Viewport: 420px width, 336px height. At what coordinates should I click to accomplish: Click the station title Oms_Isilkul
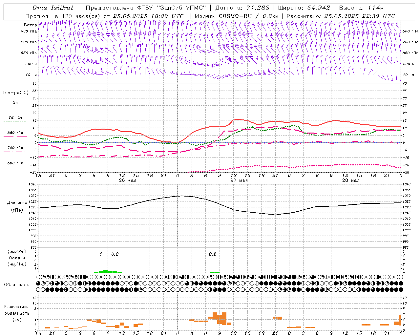(x=53, y=8)
